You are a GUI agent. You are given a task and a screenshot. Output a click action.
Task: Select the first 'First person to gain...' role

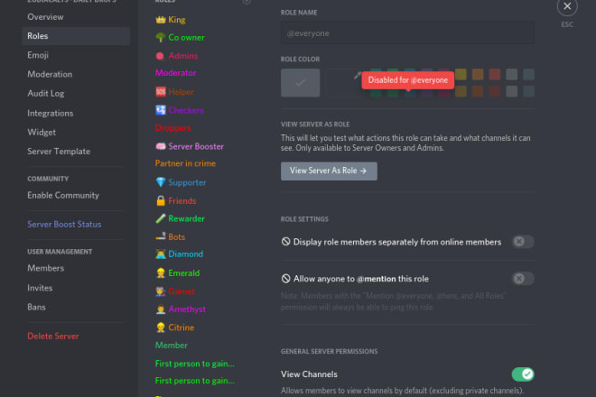tap(195, 364)
